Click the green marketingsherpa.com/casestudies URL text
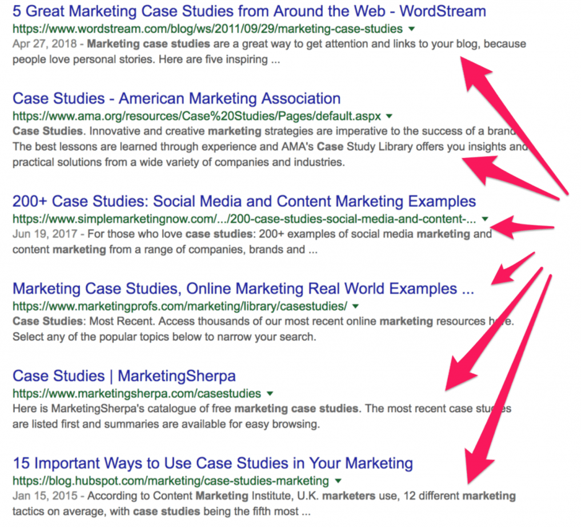 (x=137, y=394)
